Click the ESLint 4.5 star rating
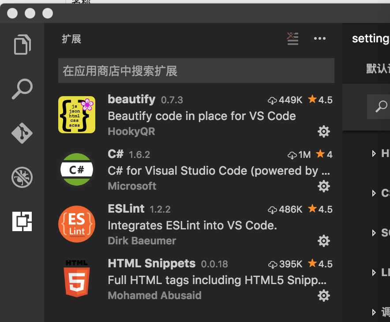This screenshot has height=322, width=390. (320, 209)
